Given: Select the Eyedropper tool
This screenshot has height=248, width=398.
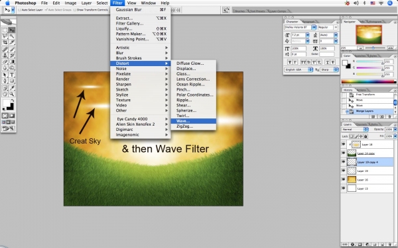Looking at the screenshot, I should click(12, 88).
